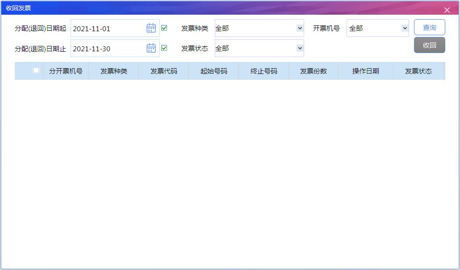Disable the start date filter checkbox
Image resolution: width=460 pixels, height=270 pixels.
tap(164, 27)
